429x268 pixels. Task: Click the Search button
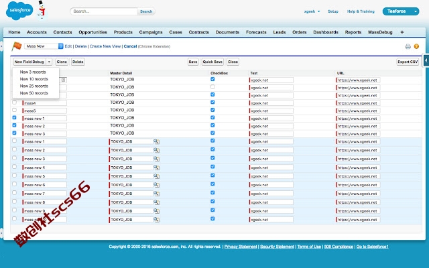(146, 11)
